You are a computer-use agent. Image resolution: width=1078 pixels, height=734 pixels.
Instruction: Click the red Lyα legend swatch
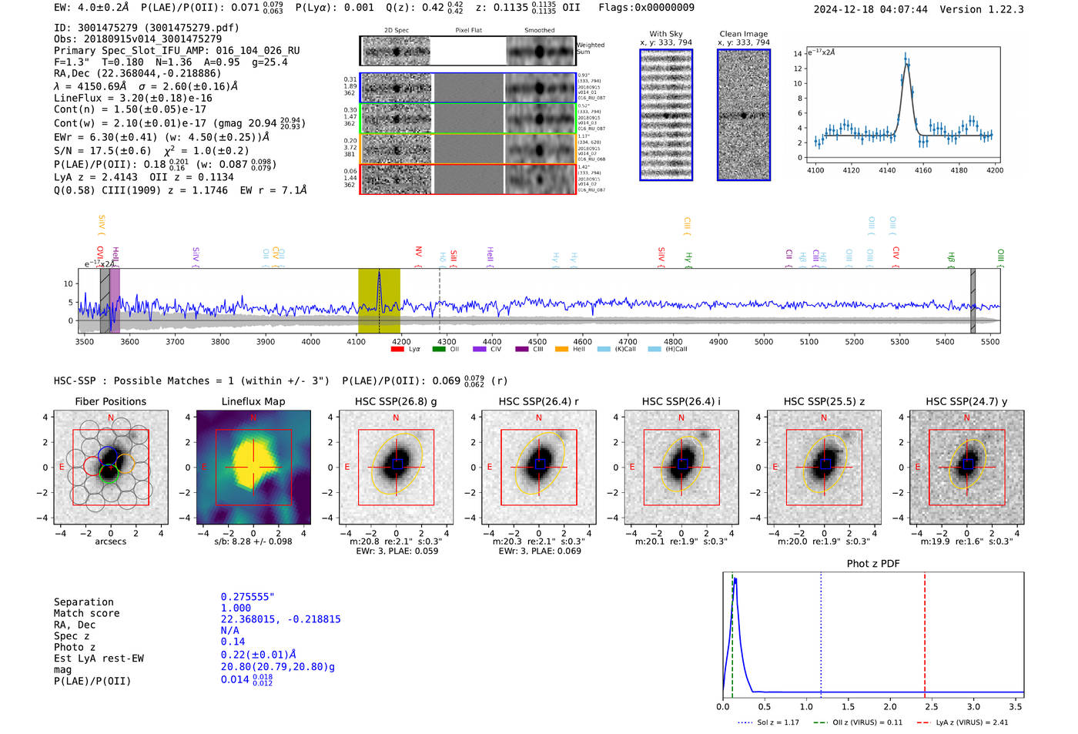click(x=397, y=349)
